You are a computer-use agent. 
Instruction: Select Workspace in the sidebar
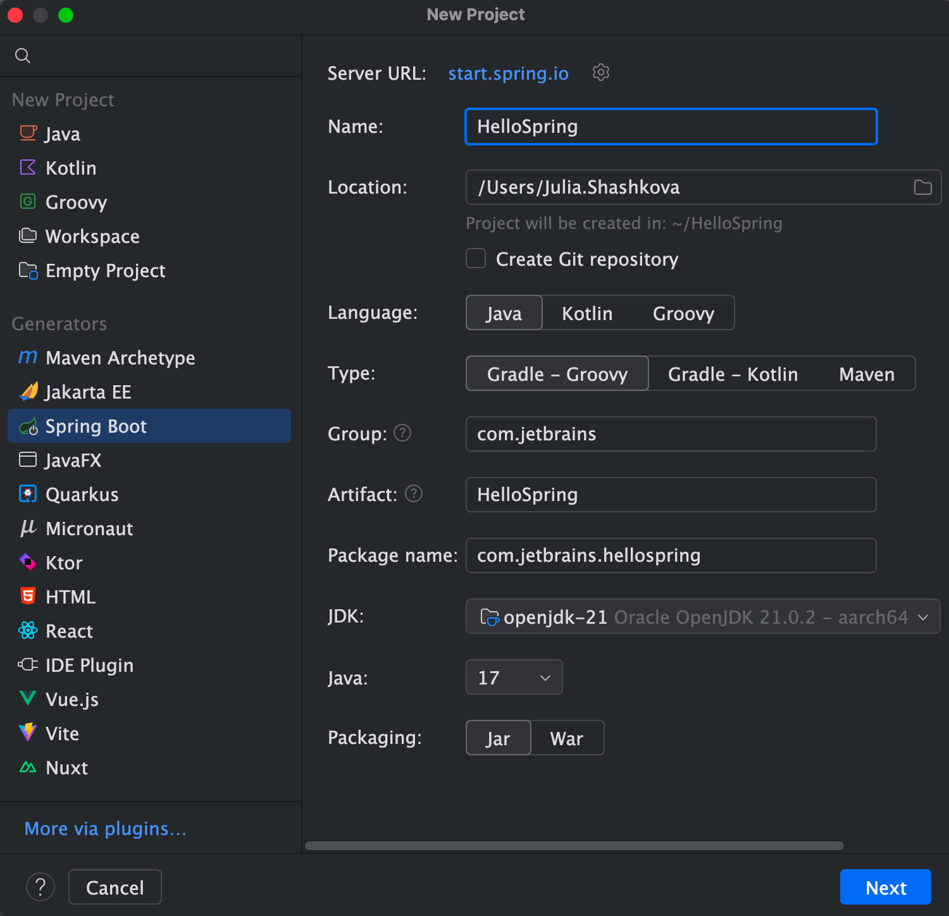(149, 236)
